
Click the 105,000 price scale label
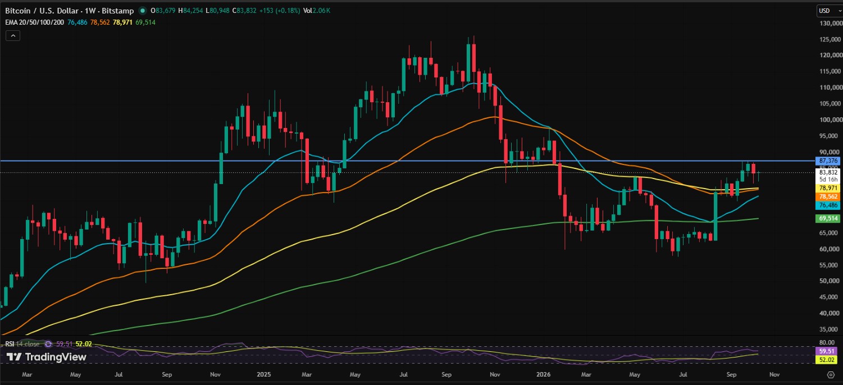(x=831, y=104)
